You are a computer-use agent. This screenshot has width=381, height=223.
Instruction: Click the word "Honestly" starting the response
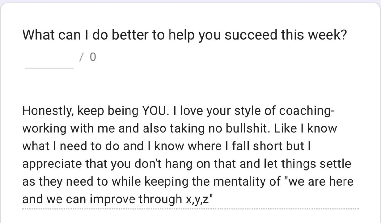pos(47,112)
